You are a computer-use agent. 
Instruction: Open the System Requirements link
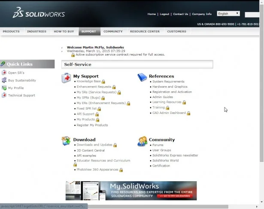(168, 81)
